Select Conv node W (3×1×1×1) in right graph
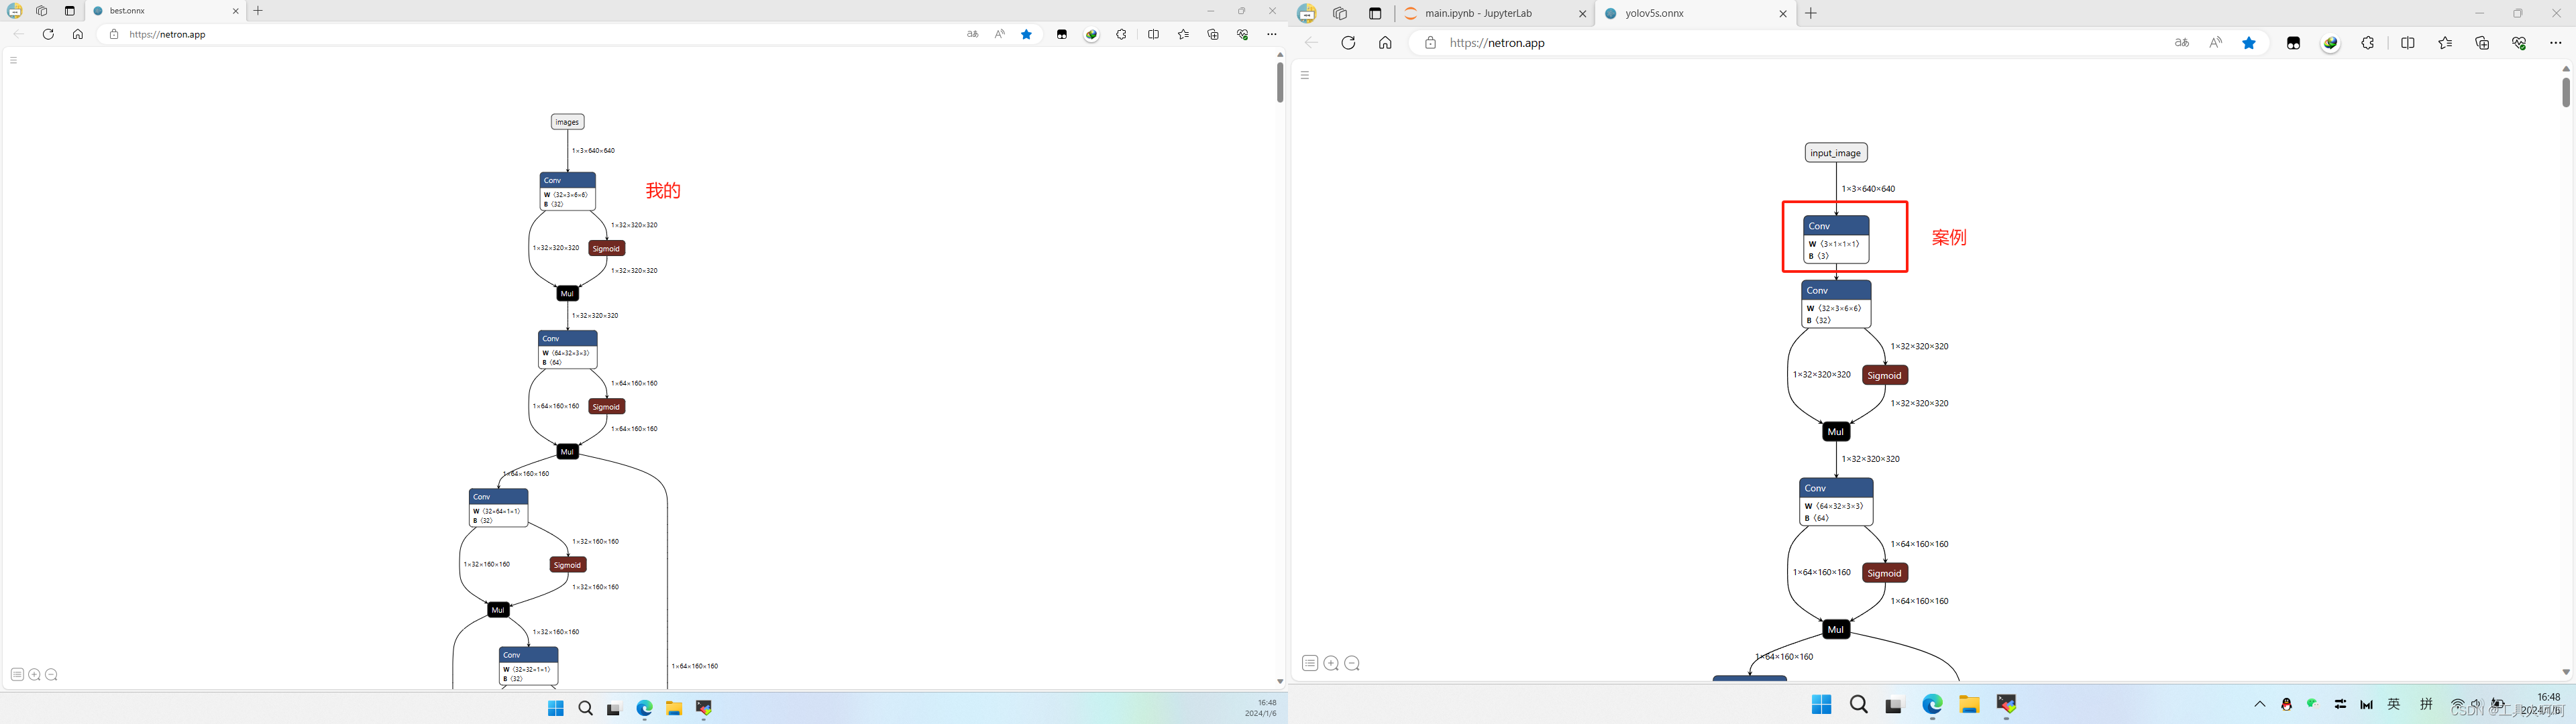Viewport: 2576px width, 724px height. (1836, 240)
